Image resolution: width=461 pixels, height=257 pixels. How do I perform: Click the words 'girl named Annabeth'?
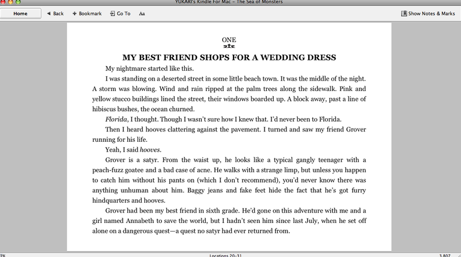pyautogui.click(x=123, y=221)
